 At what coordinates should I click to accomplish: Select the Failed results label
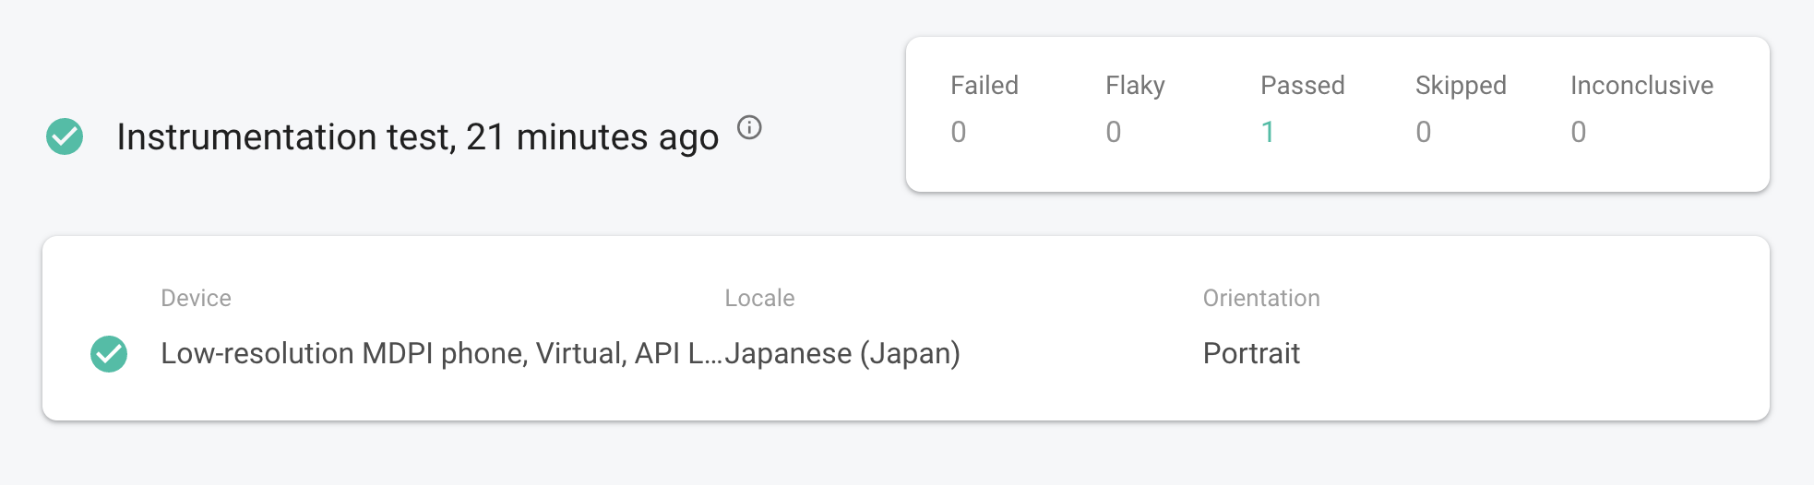click(x=985, y=86)
